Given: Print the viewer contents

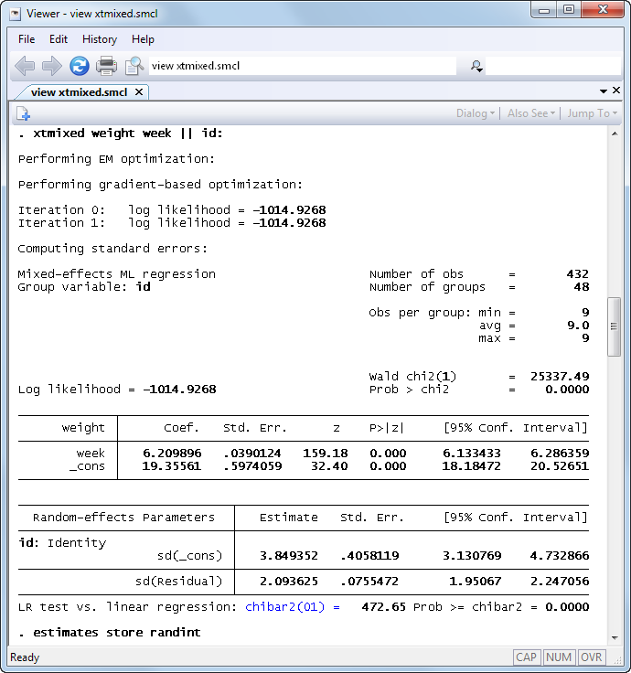Looking at the screenshot, I should pyautogui.click(x=107, y=66).
